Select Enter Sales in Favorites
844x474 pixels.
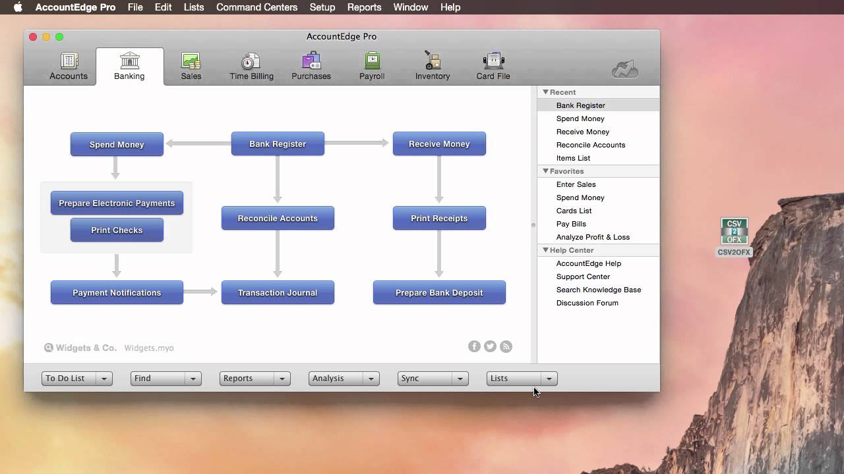599,184
